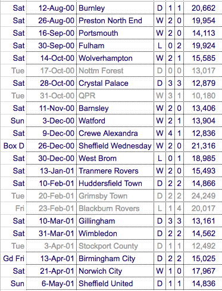Click the Watford opponent cell
The image size is (222, 291).
(x=115, y=120)
